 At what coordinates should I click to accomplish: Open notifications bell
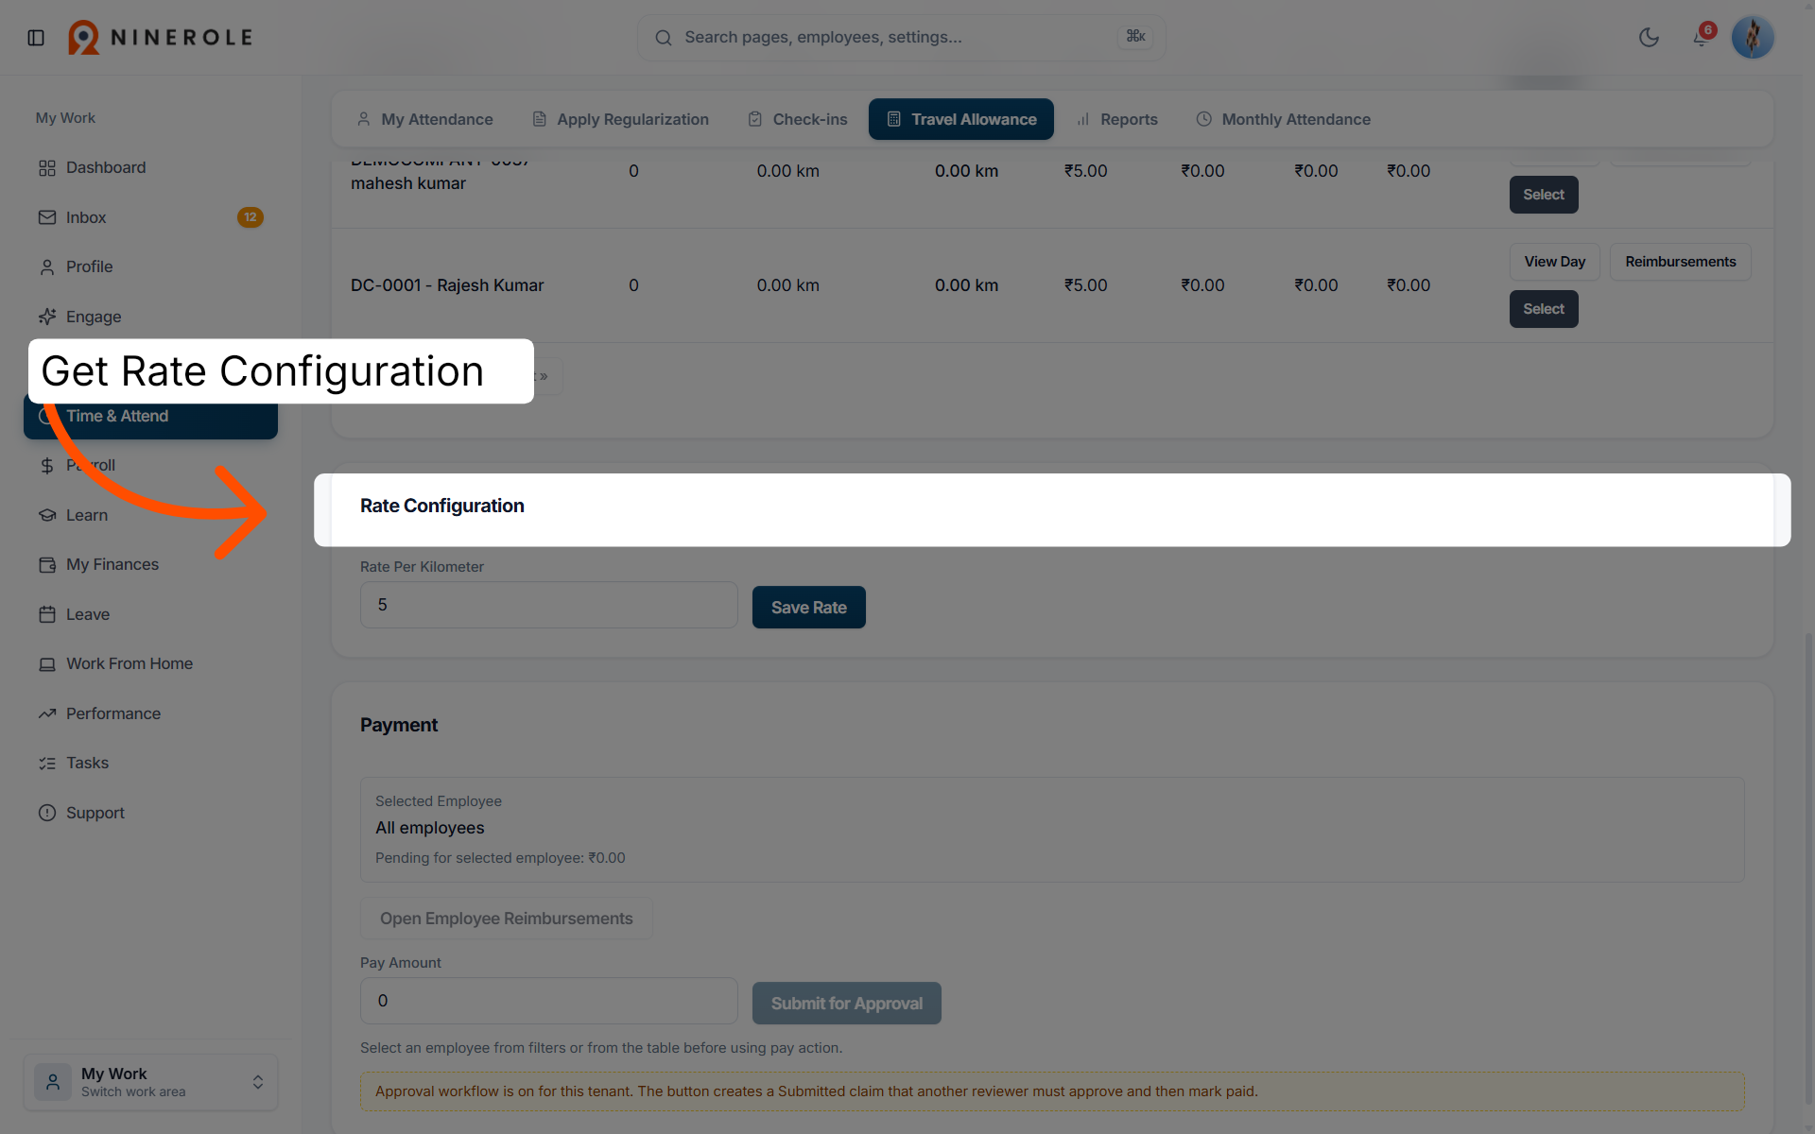point(1702,38)
